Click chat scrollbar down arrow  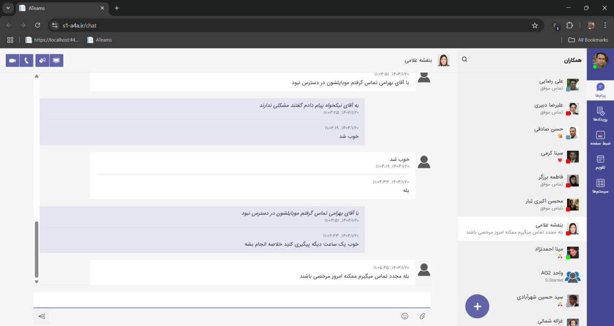(x=36, y=282)
